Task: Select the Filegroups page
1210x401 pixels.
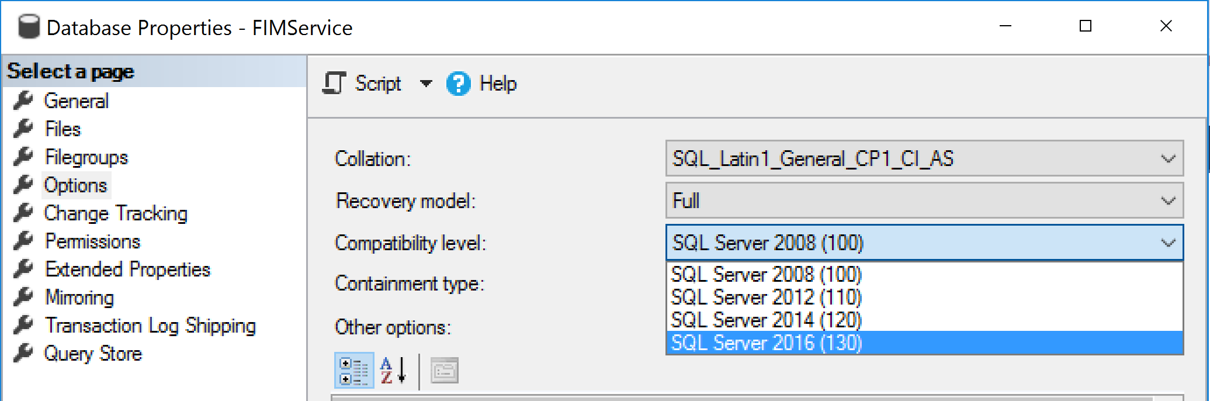Action: [x=86, y=157]
